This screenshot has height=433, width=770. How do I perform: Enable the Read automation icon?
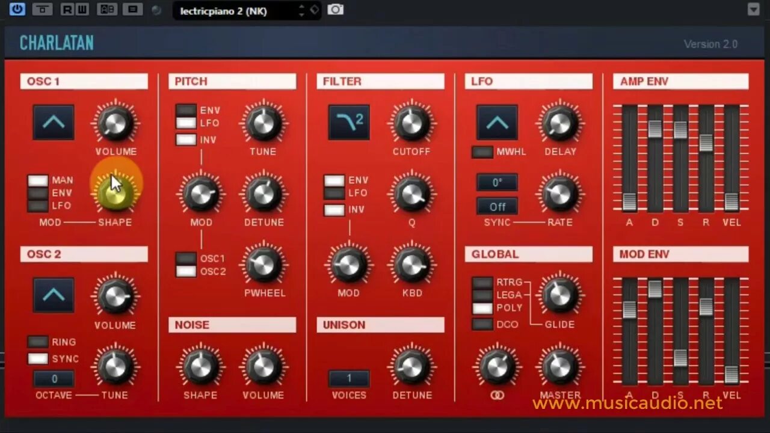click(67, 10)
